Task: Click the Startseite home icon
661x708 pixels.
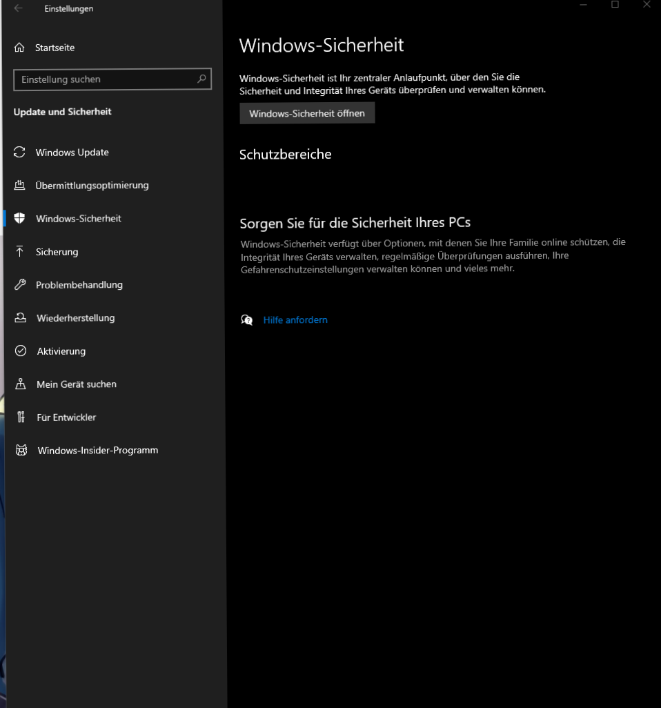Action: click(19, 48)
